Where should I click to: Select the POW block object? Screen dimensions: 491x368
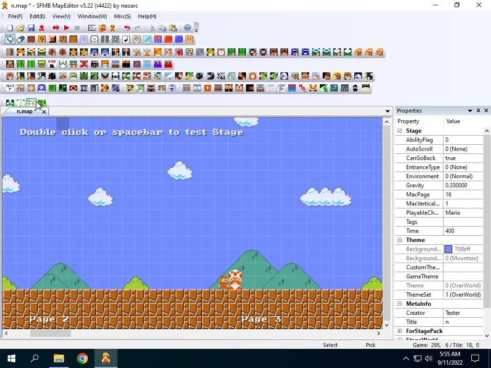(x=84, y=88)
